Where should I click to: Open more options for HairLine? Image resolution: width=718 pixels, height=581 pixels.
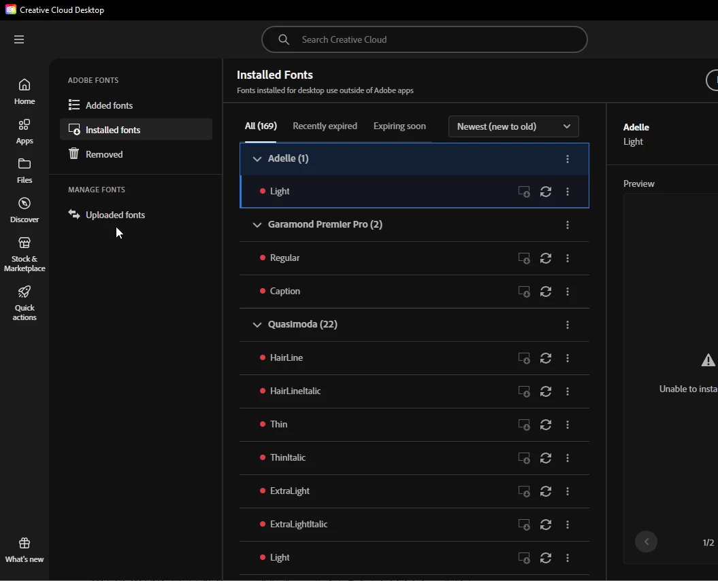tap(568, 358)
